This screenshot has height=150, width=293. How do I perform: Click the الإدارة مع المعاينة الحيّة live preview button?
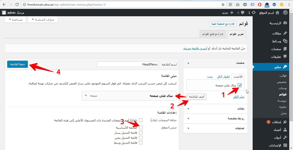point(223,24)
